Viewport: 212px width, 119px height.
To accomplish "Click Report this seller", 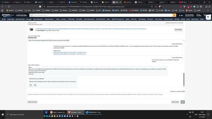I will point(32,102).
